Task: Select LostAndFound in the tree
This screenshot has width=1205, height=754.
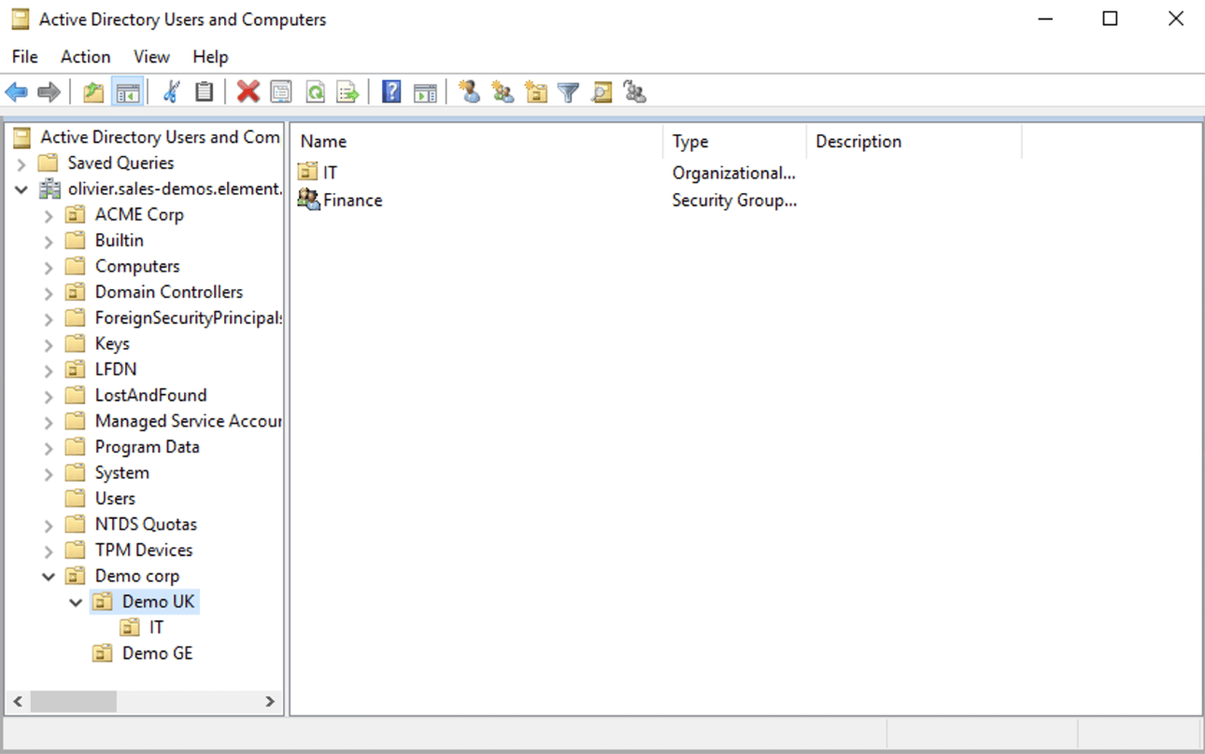Action: pyautogui.click(x=150, y=395)
